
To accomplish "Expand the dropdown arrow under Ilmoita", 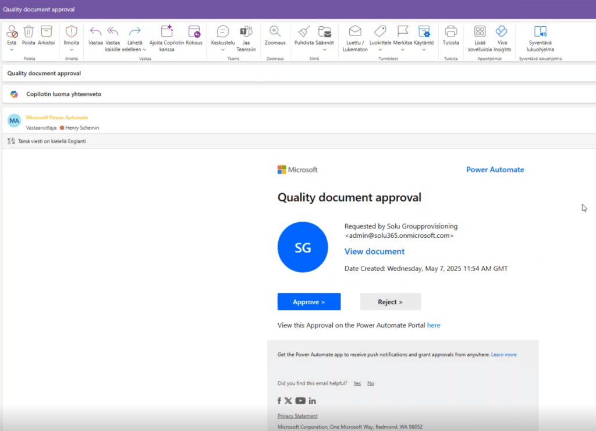I will pos(72,50).
